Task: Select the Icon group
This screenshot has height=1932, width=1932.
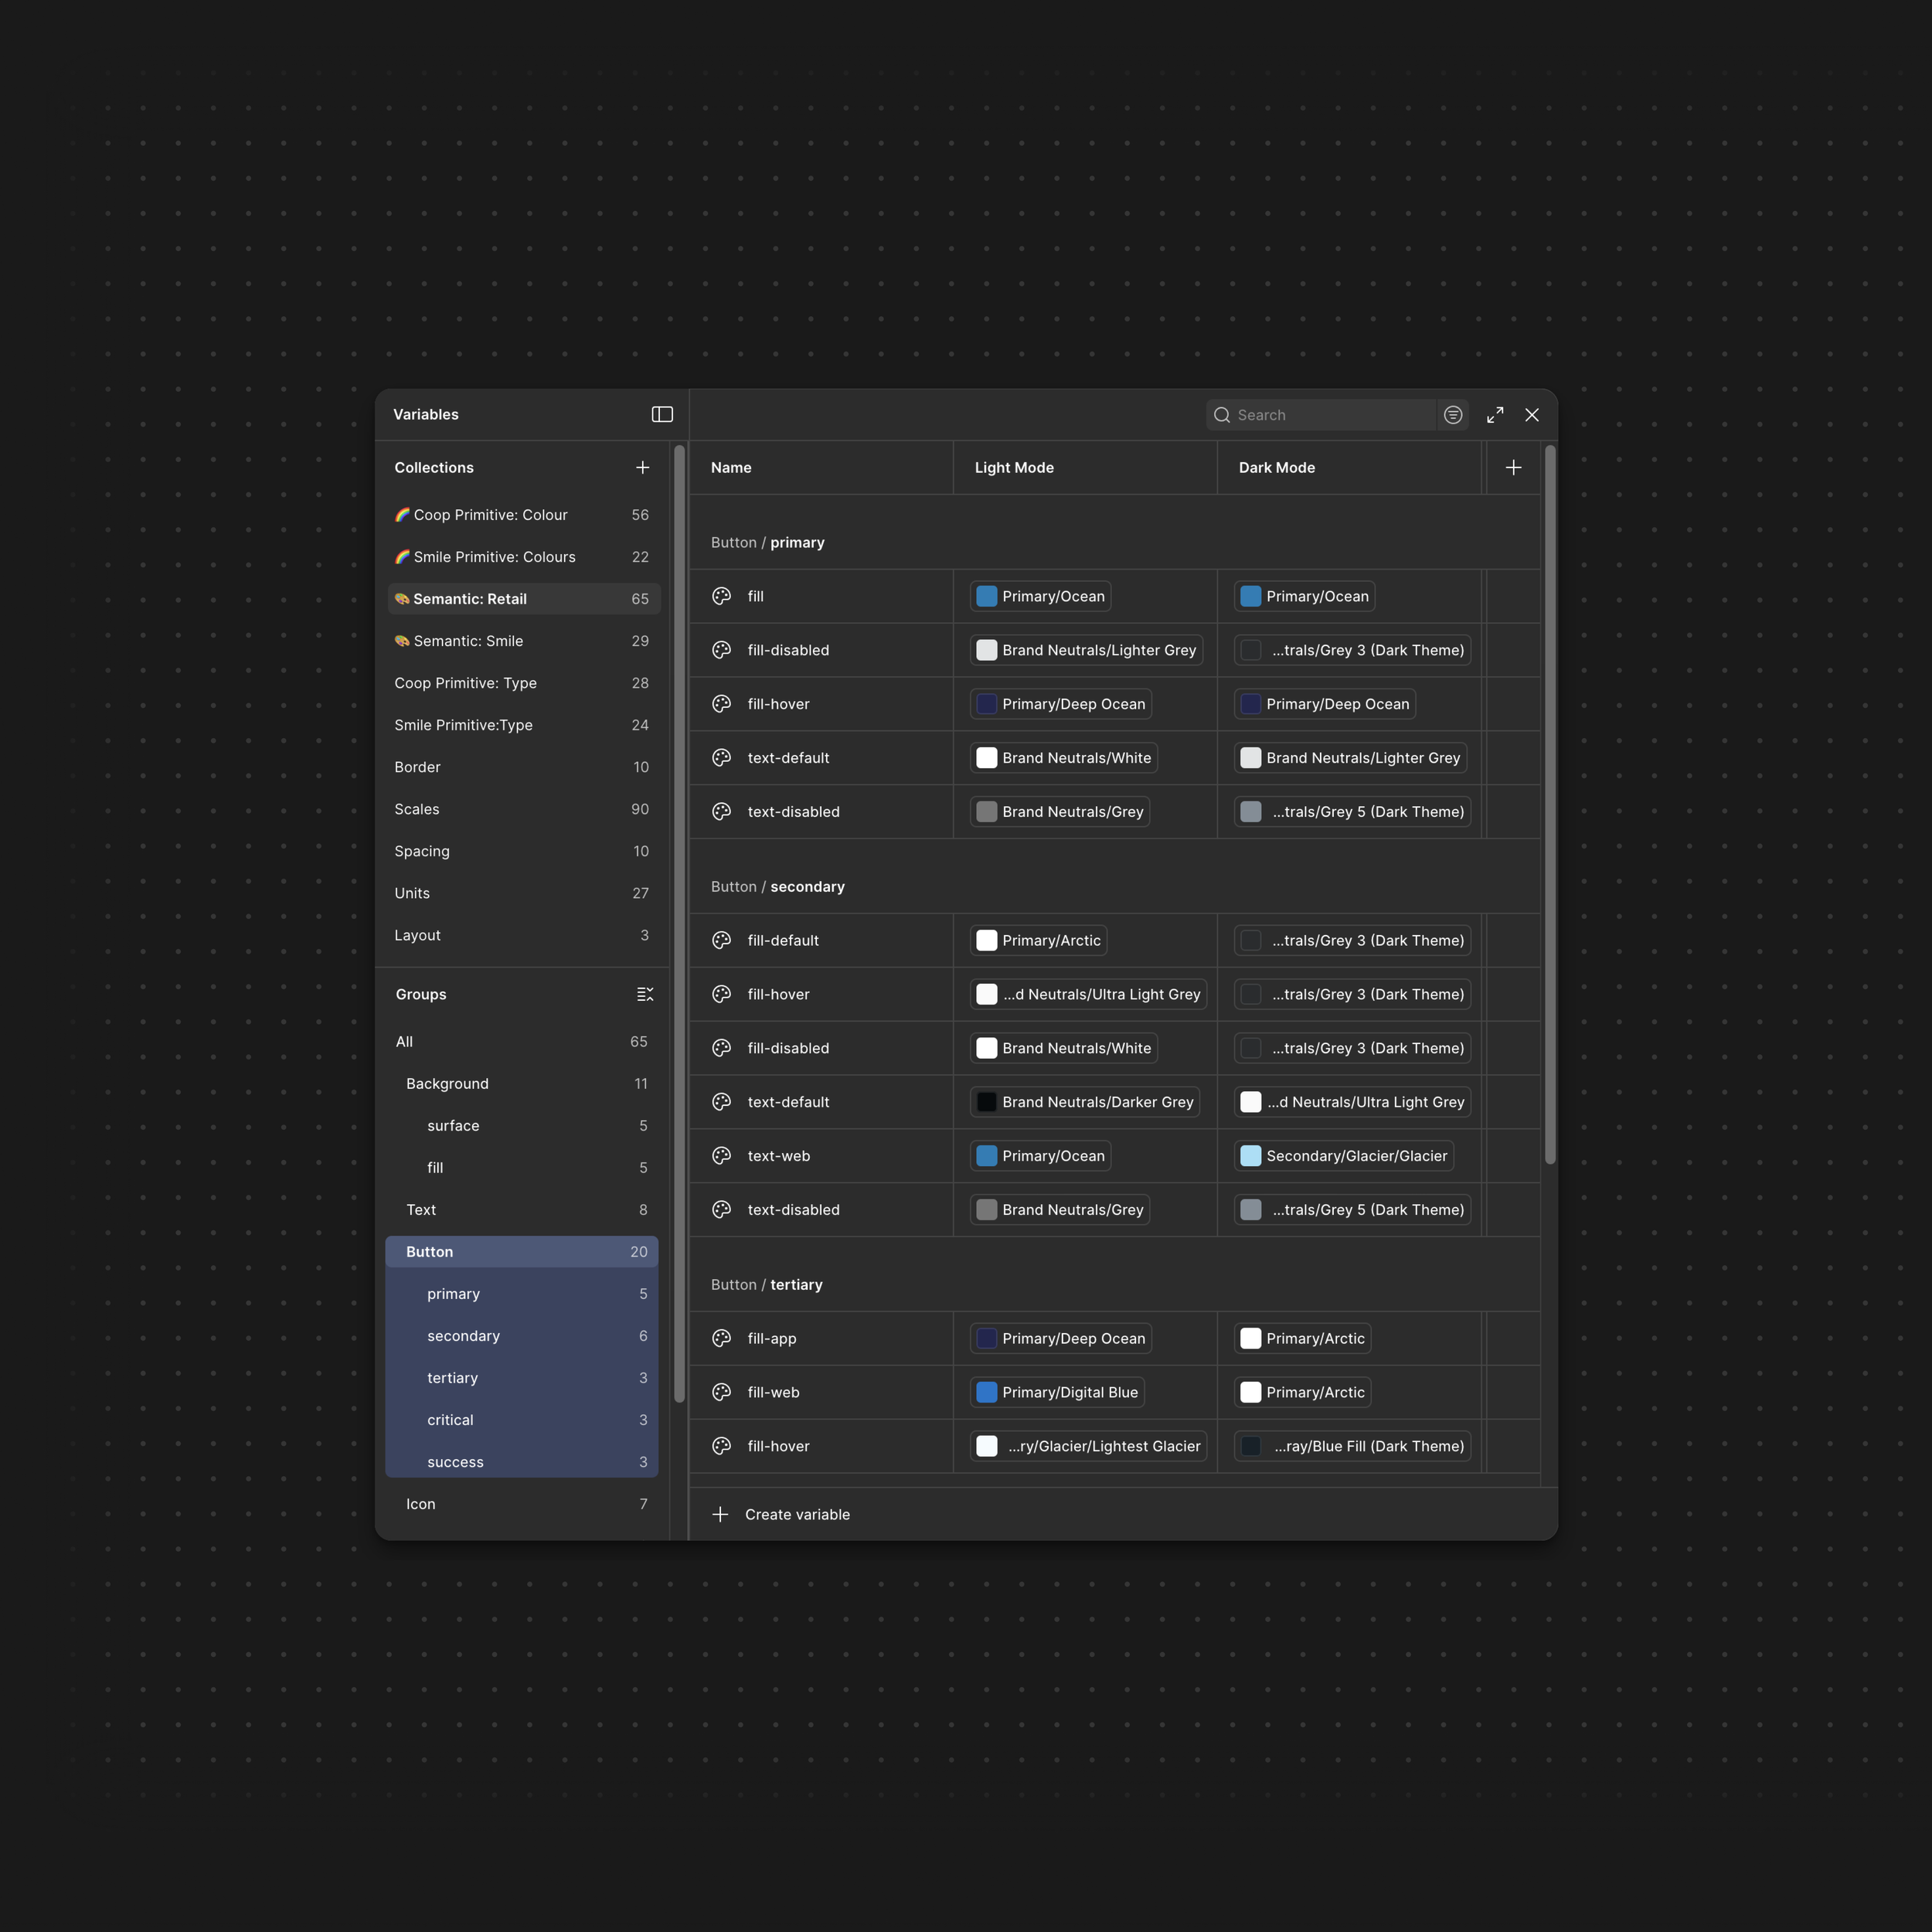Action: (x=420, y=1503)
